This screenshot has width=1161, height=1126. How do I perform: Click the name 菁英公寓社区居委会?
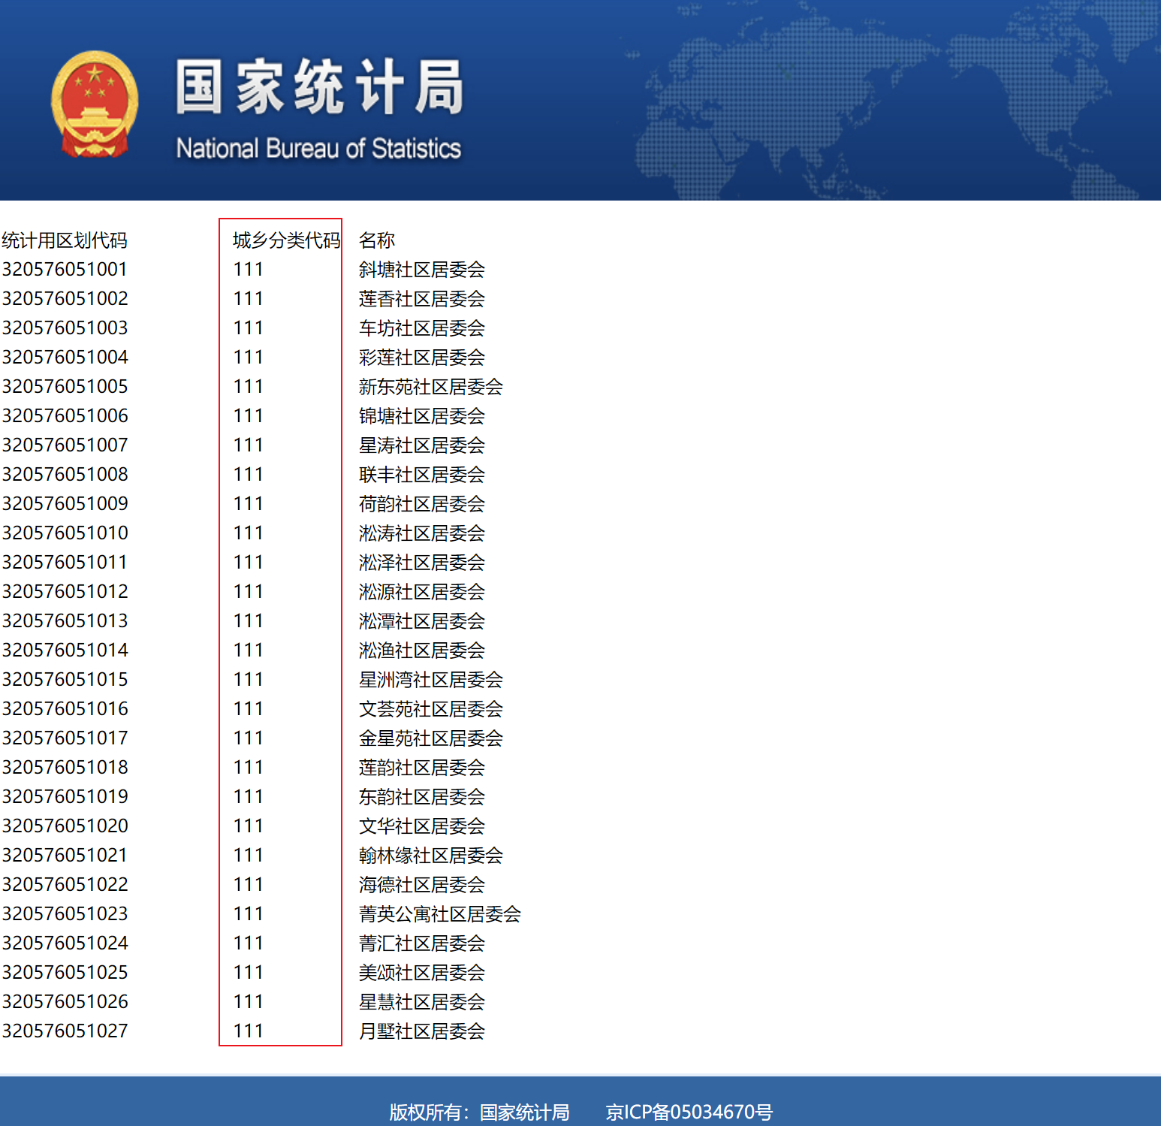440,914
